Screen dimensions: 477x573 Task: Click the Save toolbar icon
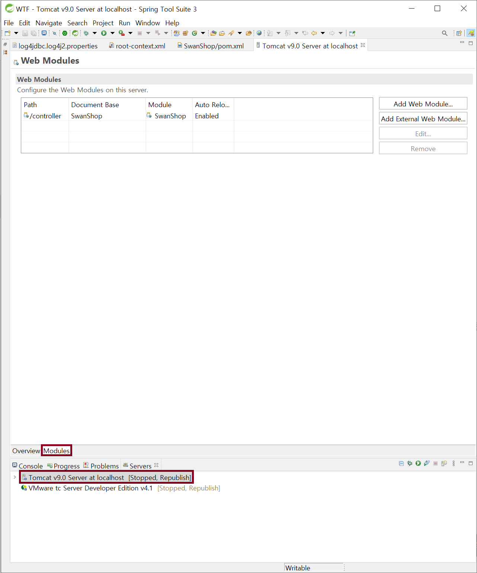coord(25,33)
